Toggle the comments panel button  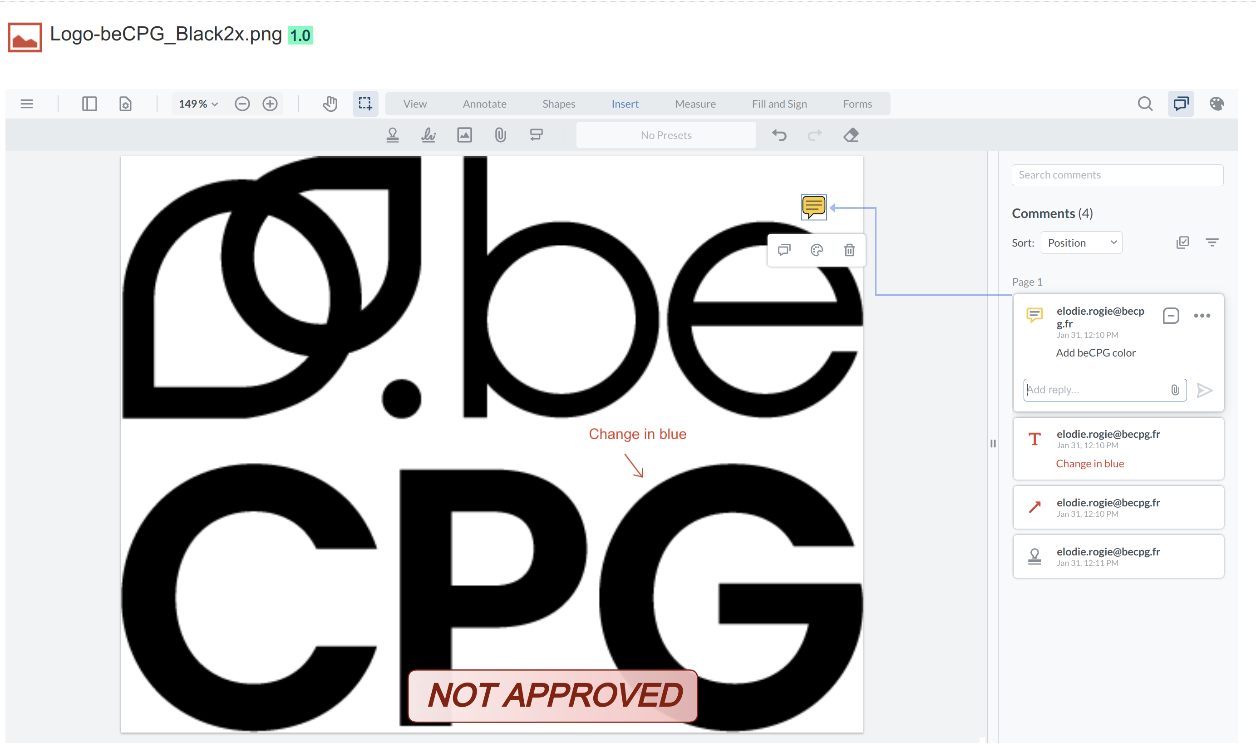1181,104
